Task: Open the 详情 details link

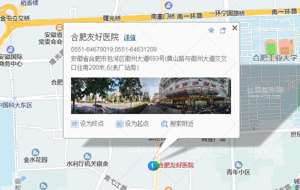Action: 130,37
